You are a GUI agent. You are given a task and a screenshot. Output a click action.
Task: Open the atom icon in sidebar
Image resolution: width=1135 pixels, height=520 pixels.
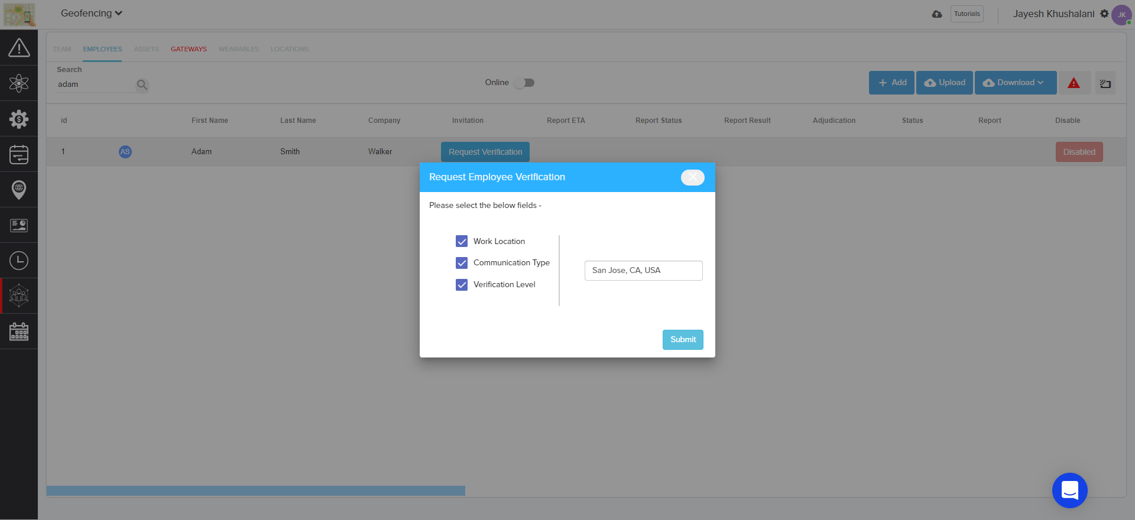click(19, 83)
